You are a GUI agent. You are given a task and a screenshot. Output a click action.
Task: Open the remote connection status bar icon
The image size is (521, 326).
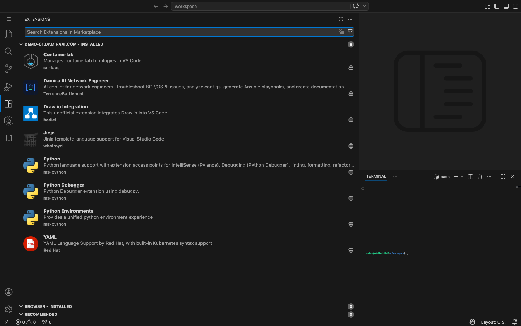7,322
